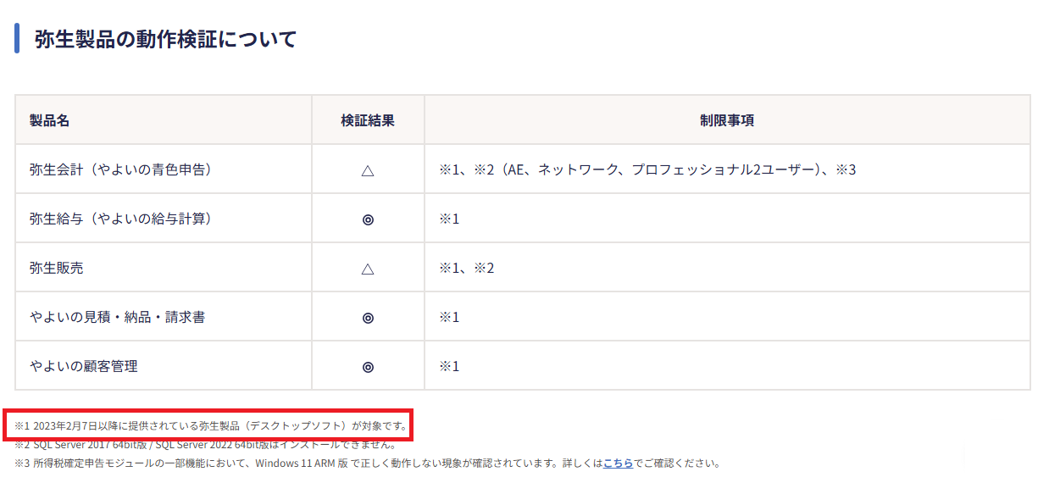The width and height of the screenshot is (1049, 494).
Task: Click double-circle icon for やよいの見積・納品・請求書
Action: pyautogui.click(x=368, y=317)
